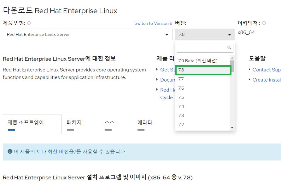Pick version 7.5 in dropdown list

[x=202, y=97]
